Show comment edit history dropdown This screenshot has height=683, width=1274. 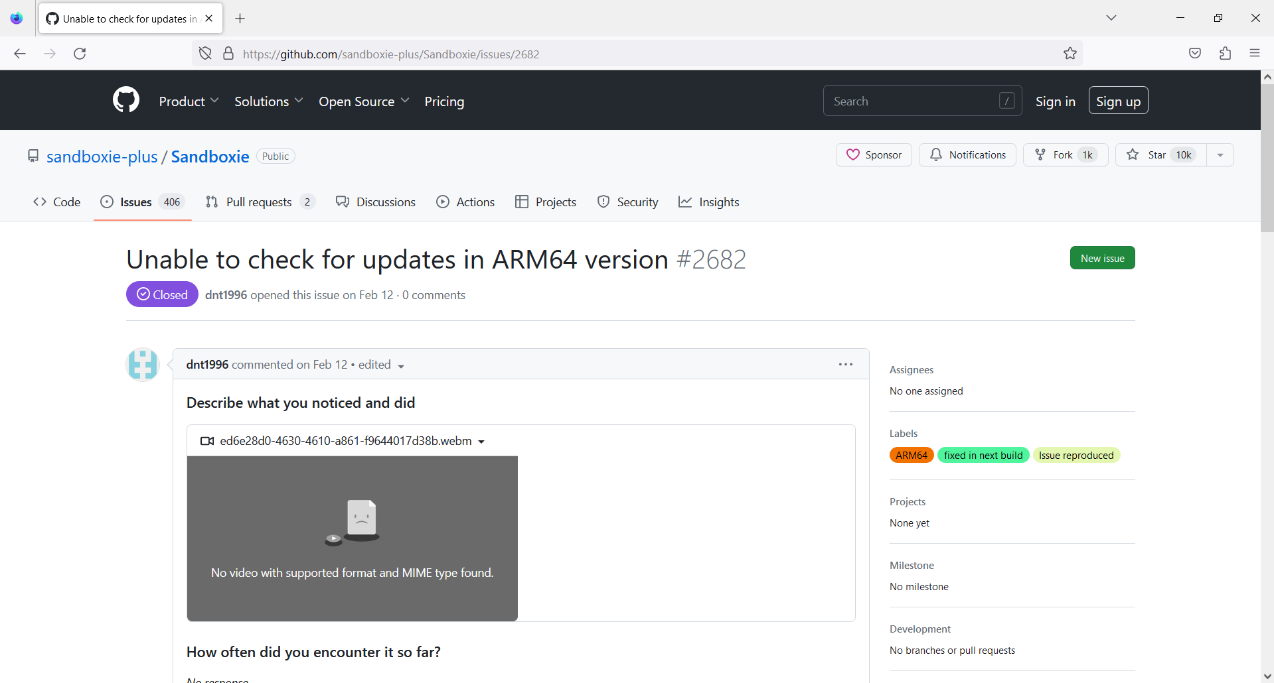382,365
